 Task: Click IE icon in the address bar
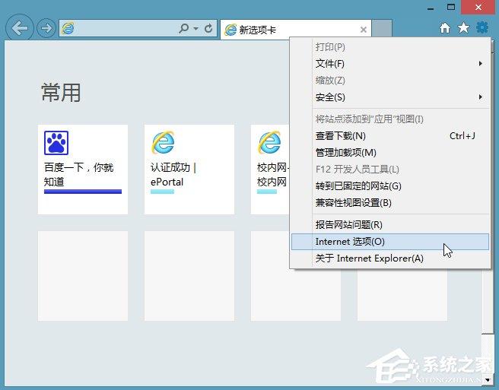click(x=68, y=28)
